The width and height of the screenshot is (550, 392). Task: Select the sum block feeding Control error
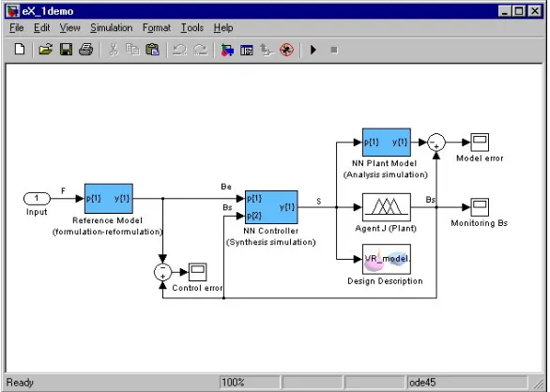click(162, 272)
